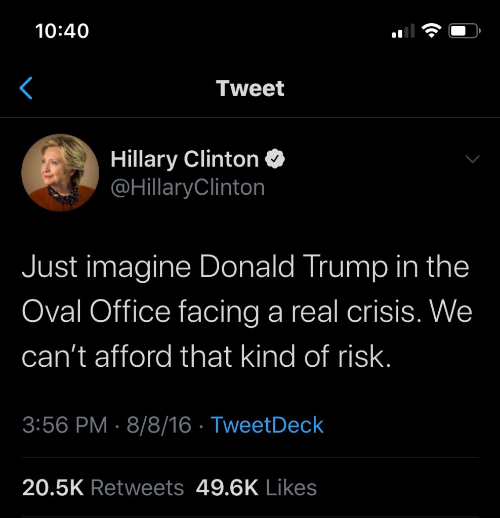
Task: Tap the Tweet header title
Action: pyautogui.click(x=250, y=89)
